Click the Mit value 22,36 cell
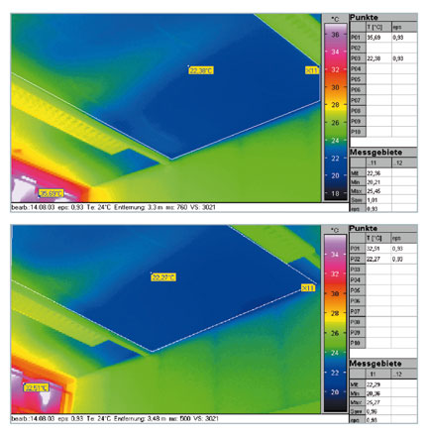The width and height of the screenshot is (427, 434). click(x=374, y=173)
